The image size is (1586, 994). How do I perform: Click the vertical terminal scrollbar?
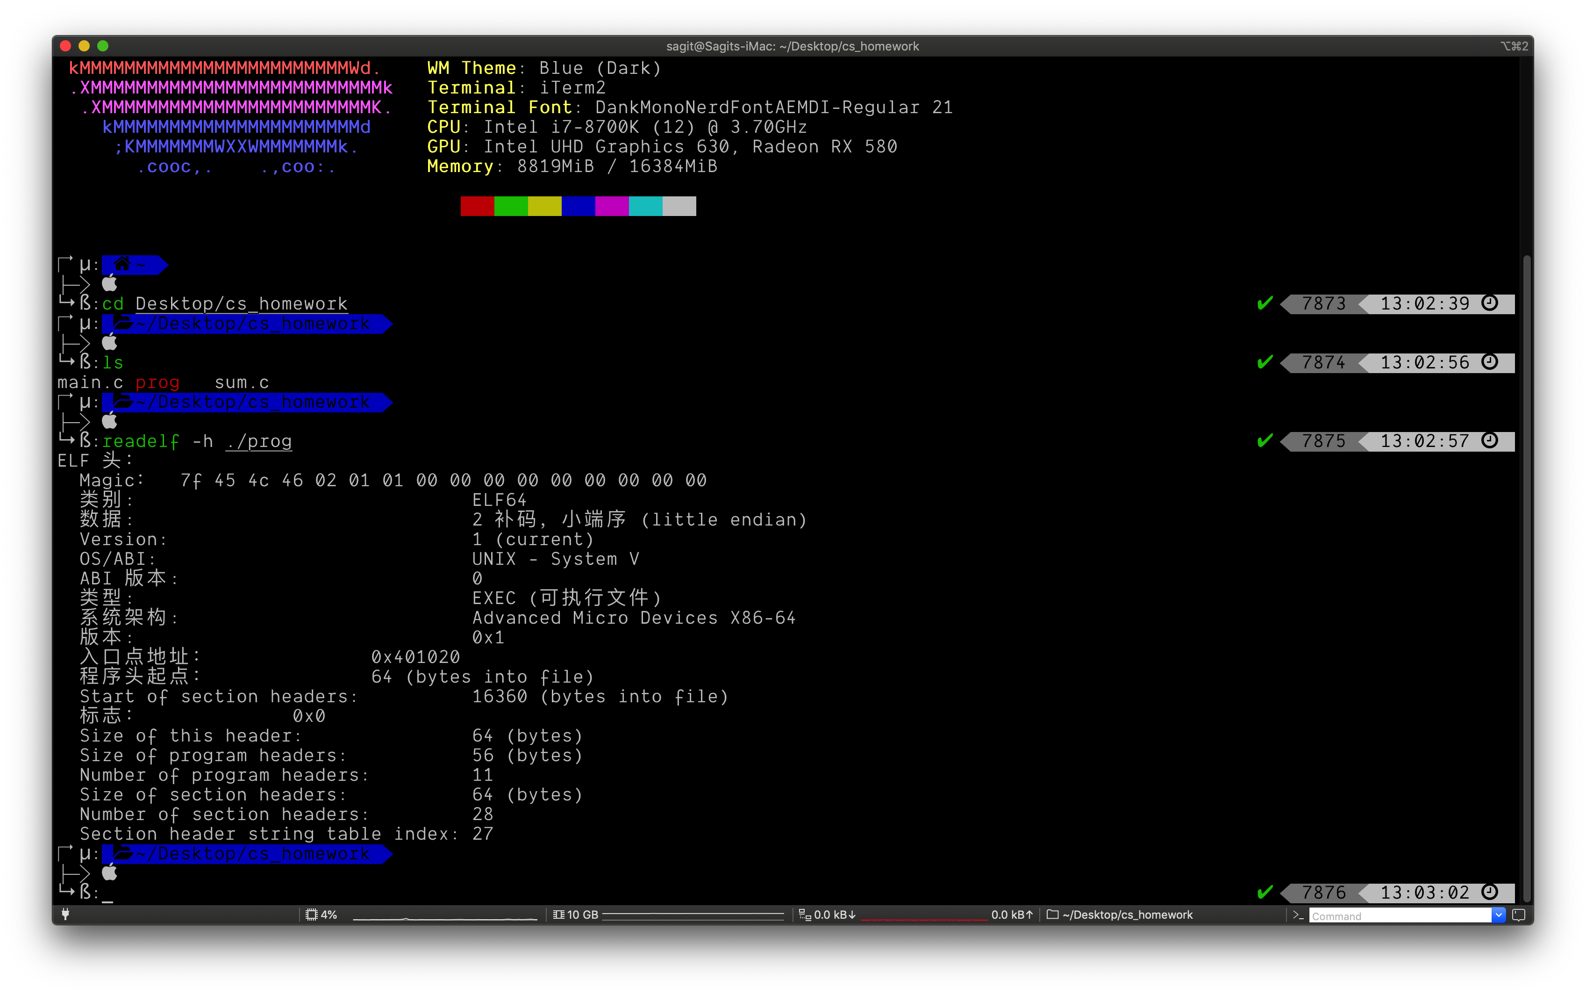click(x=1527, y=578)
